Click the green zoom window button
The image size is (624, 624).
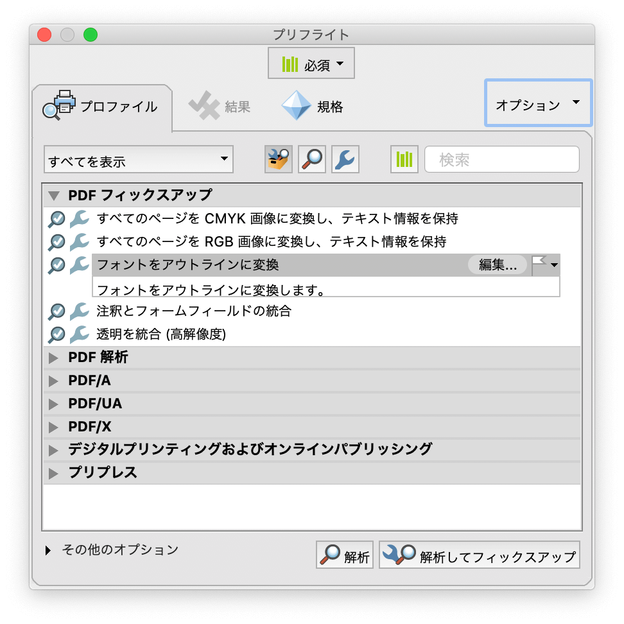(x=91, y=35)
